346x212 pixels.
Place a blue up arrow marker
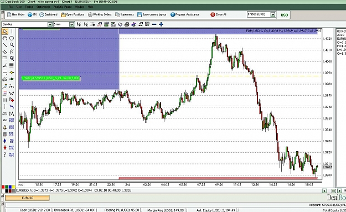click(4, 141)
